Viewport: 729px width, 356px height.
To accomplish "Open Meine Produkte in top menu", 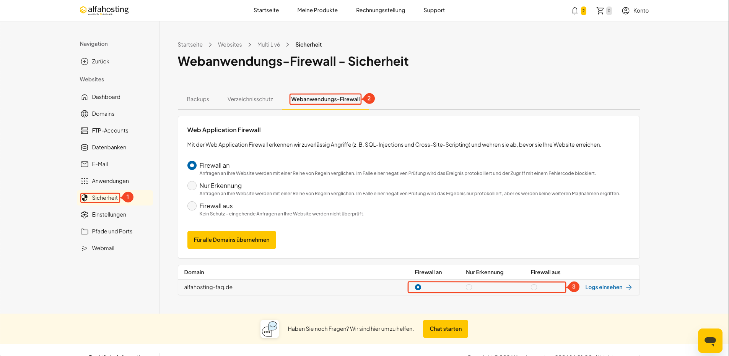I will pos(317,10).
